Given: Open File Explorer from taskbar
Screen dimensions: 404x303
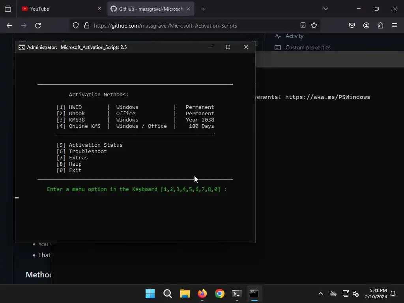Looking at the screenshot, I should click(x=185, y=294).
